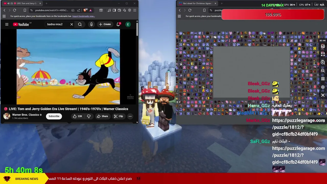This screenshot has height=184, width=327.
Task: Open YouTube guide hamburger menu
Action: tap(7, 24)
